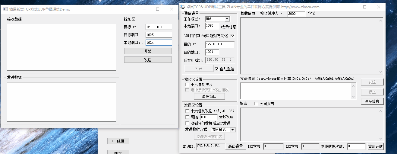
Task: Toggle the 关闭报告 checkbox
Action: click(256, 104)
